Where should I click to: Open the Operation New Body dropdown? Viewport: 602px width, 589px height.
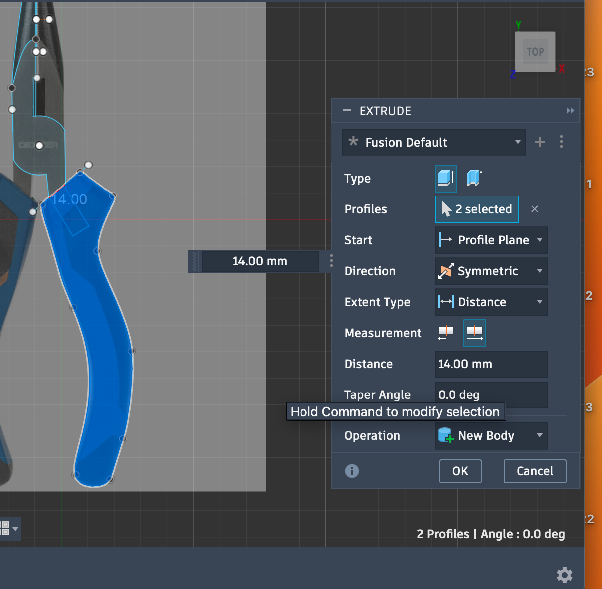point(491,436)
